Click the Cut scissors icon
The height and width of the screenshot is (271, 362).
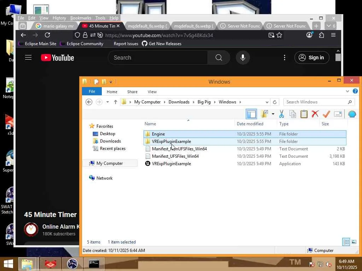tap(281, 114)
